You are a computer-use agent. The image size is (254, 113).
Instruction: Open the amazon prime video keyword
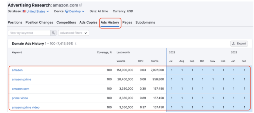click(x=26, y=107)
